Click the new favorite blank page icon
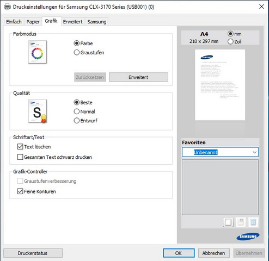The height and width of the screenshot is (261, 269). click(228, 222)
